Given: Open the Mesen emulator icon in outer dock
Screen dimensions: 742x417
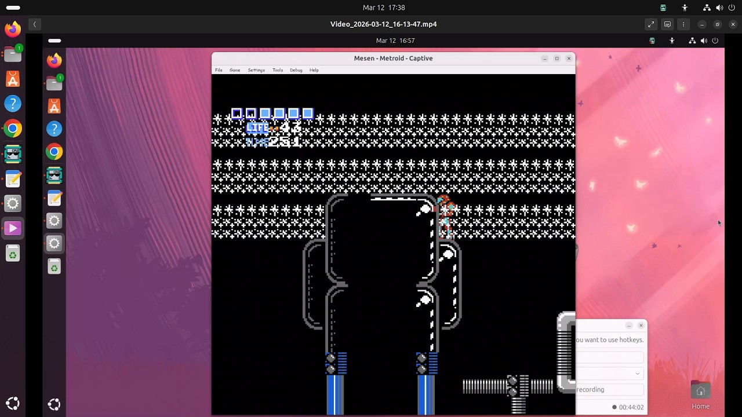Looking at the screenshot, I should pyautogui.click(x=13, y=153).
